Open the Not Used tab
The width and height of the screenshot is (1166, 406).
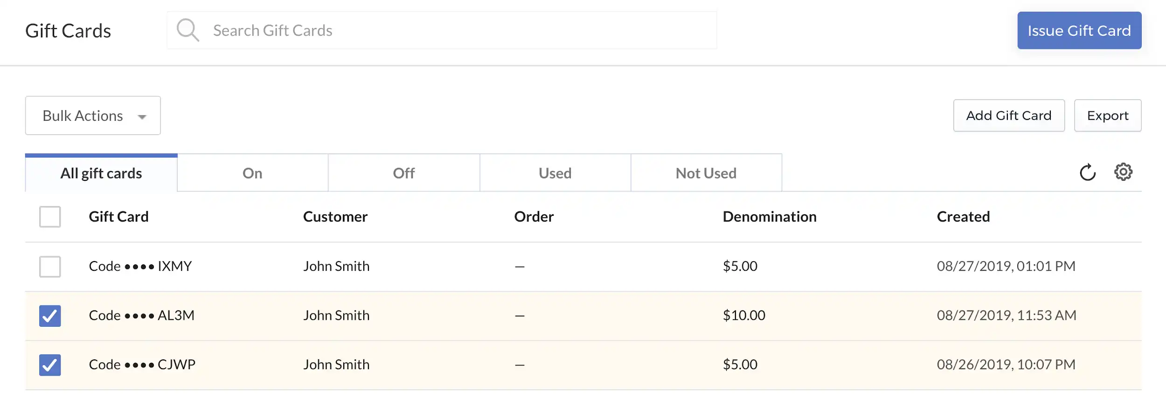point(706,173)
